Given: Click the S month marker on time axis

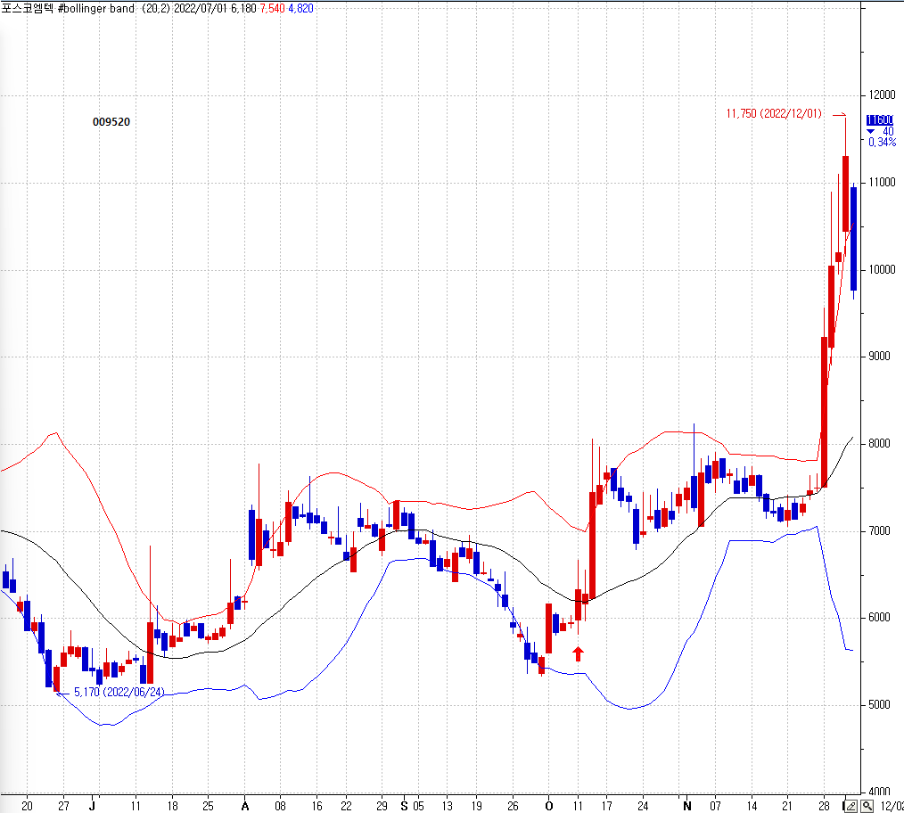Looking at the screenshot, I should (404, 806).
